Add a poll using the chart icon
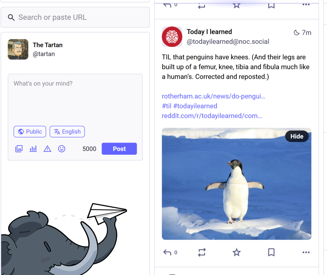Viewport: 327px width, 275px height. tap(33, 149)
